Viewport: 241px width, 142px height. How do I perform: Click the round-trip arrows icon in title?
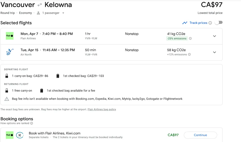coord(40,5)
